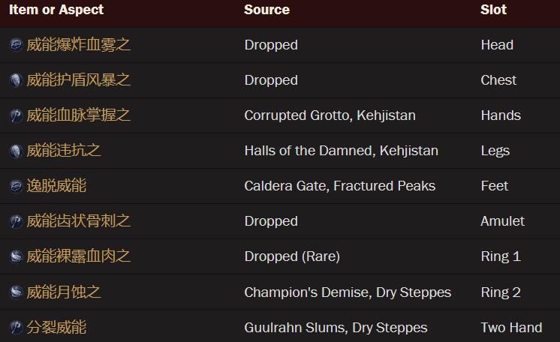Image resolution: width=560 pixels, height=342 pixels.
Task: Open the 威能血脉掌握之 aspect link
Action: coord(79,115)
